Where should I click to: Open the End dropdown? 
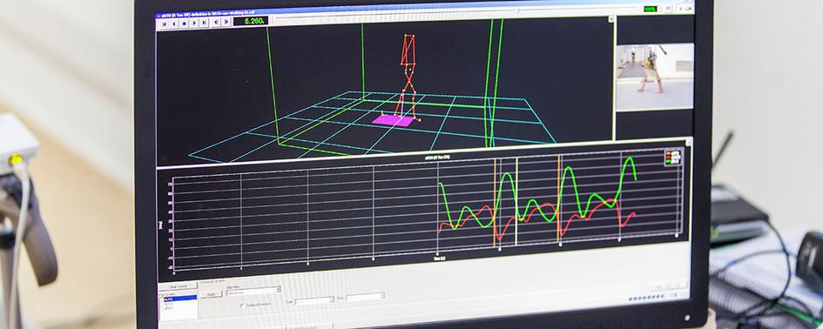tap(365, 297)
